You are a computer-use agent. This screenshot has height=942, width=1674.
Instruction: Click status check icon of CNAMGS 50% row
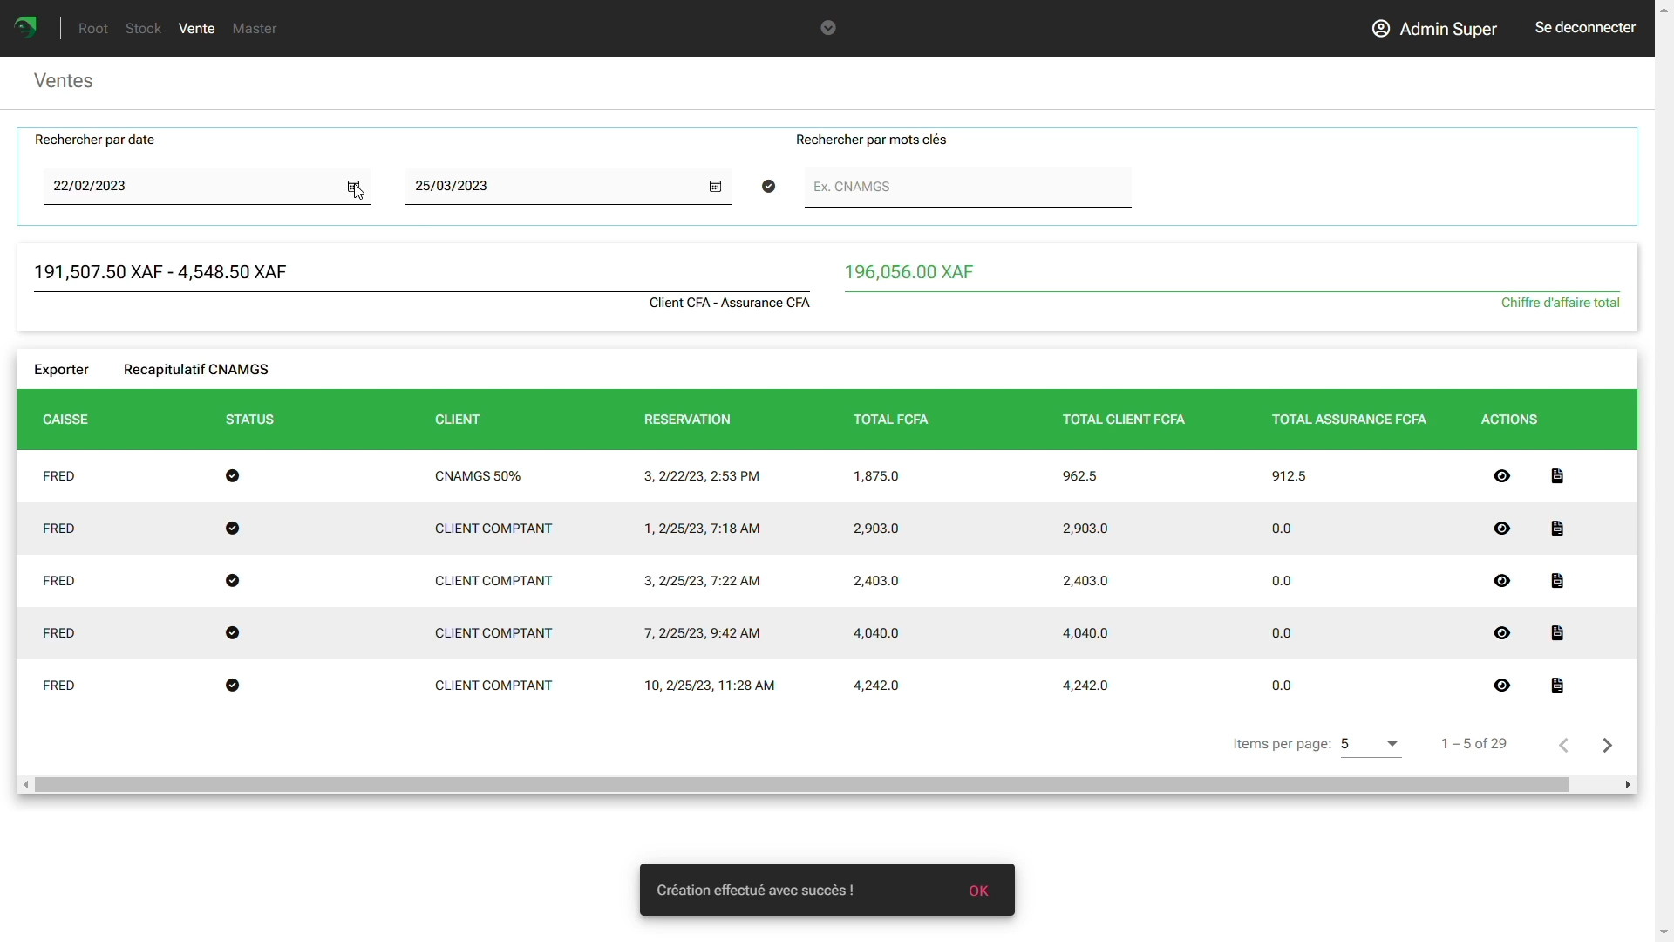(x=232, y=476)
